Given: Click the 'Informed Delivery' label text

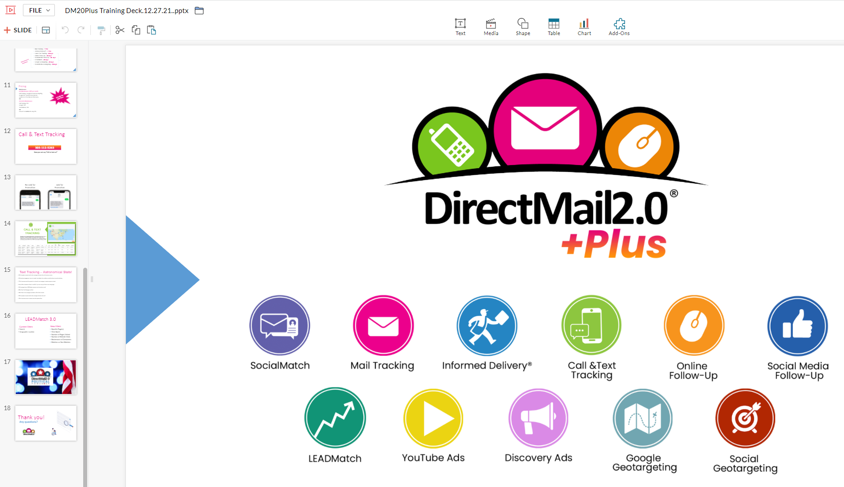Looking at the screenshot, I should pos(487,366).
